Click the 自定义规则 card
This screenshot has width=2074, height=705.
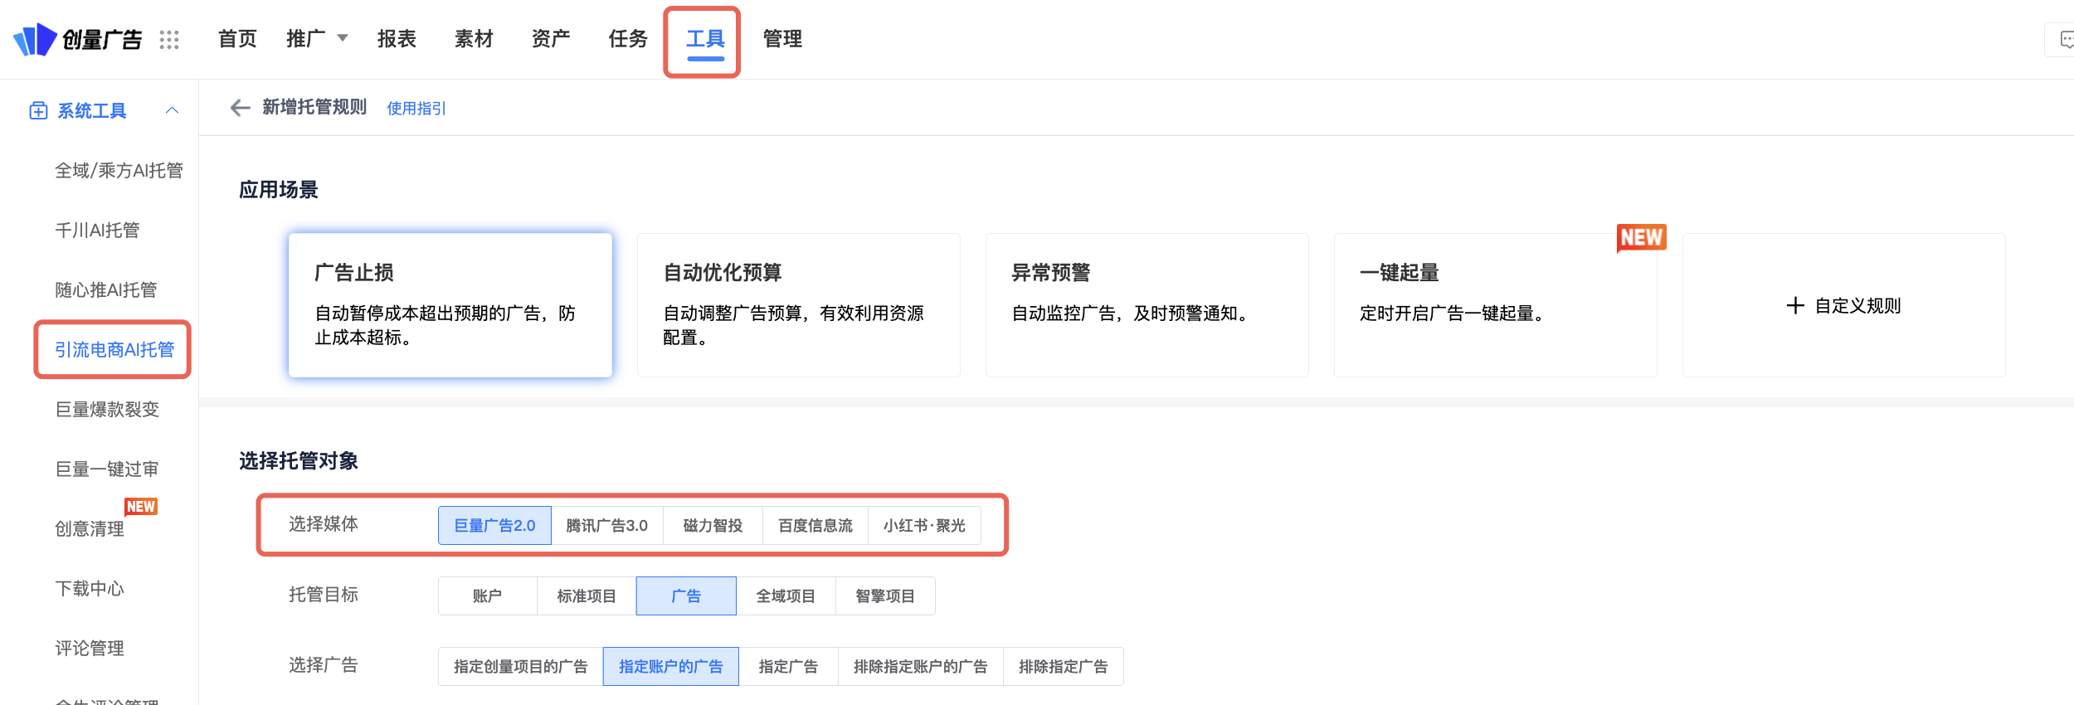(x=1844, y=305)
